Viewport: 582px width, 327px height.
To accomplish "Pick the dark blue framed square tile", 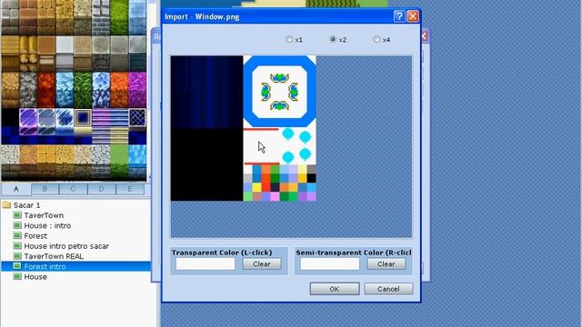I will 83,118.
